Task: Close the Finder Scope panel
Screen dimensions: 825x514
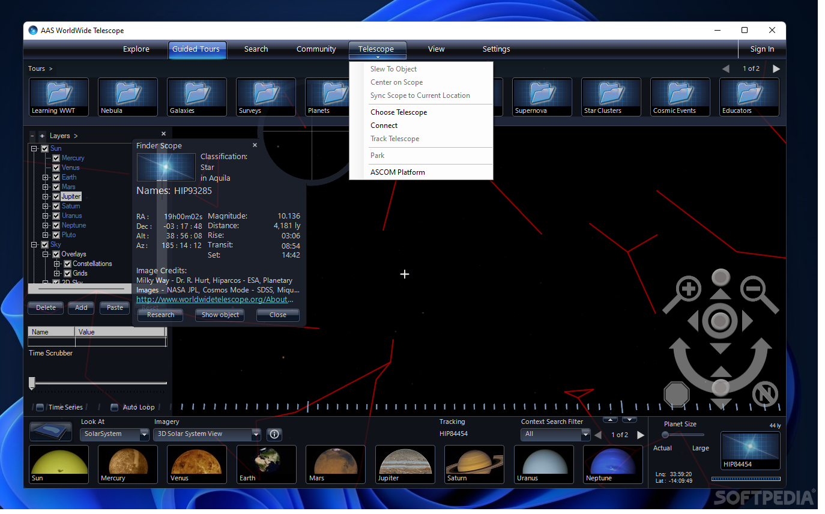Action: coord(255,145)
